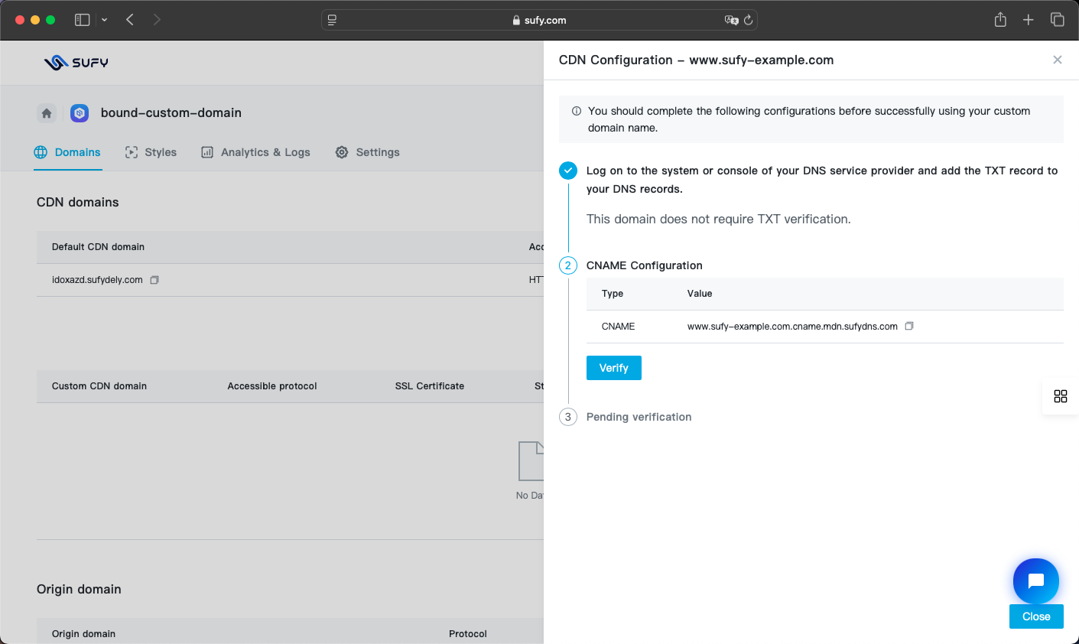Go back in Safari

pyautogui.click(x=130, y=20)
